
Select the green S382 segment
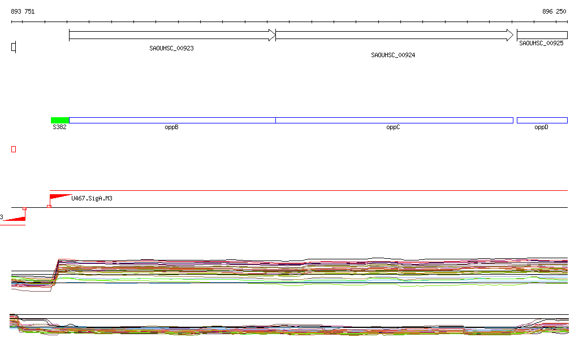(x=59, y=120)
